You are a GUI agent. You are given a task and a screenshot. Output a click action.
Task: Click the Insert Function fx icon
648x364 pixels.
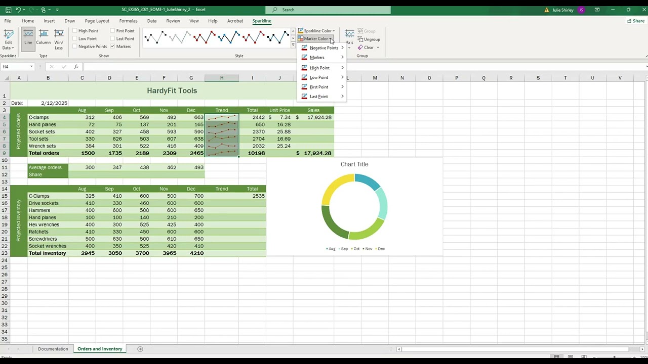point(76,67)
